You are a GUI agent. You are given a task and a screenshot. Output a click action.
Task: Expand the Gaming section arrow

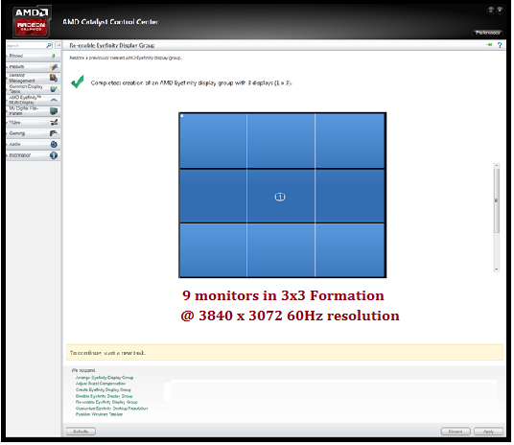(7, 134)
